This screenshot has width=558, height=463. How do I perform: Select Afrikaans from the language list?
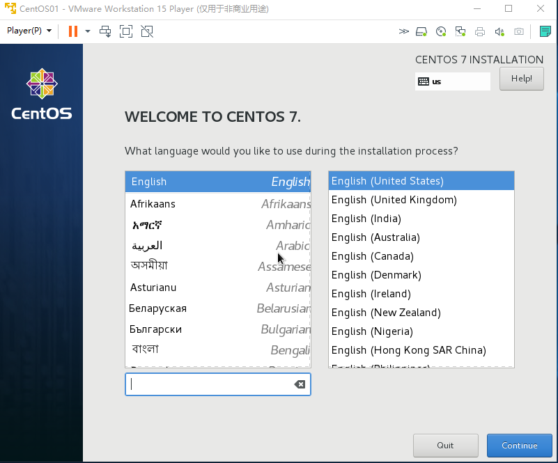tap(153, 203)
